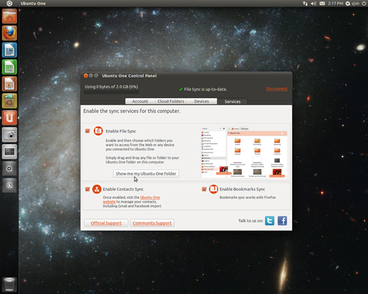Open the files lens magnifier icon

click(9, 185)
